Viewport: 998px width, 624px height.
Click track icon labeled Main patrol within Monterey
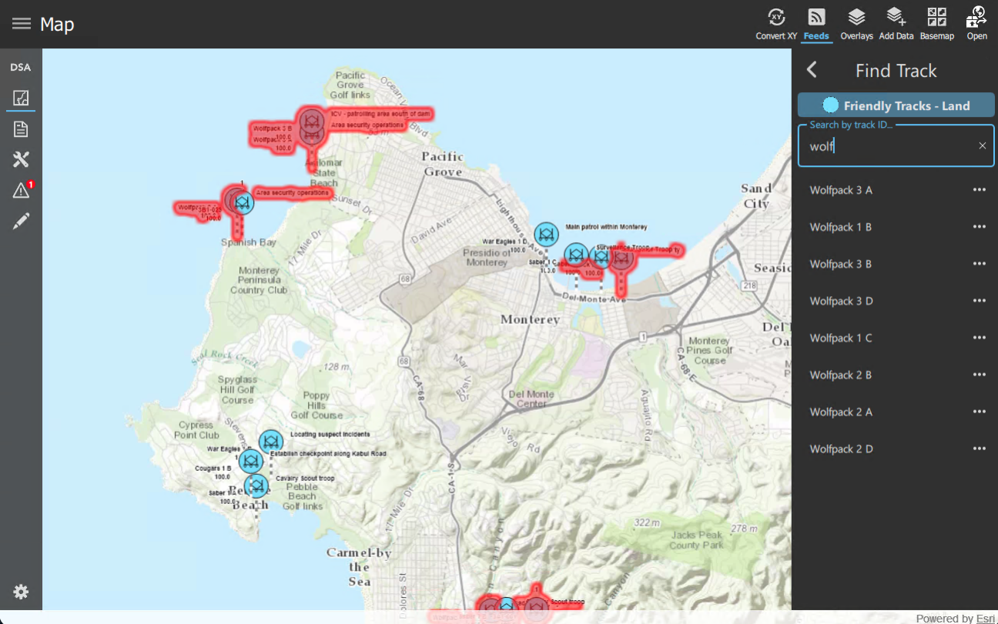coord(546,234)
